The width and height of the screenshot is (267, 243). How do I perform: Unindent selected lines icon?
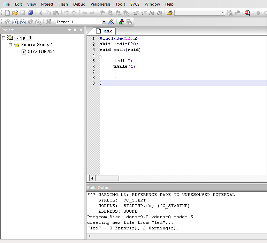pos(144,13)
